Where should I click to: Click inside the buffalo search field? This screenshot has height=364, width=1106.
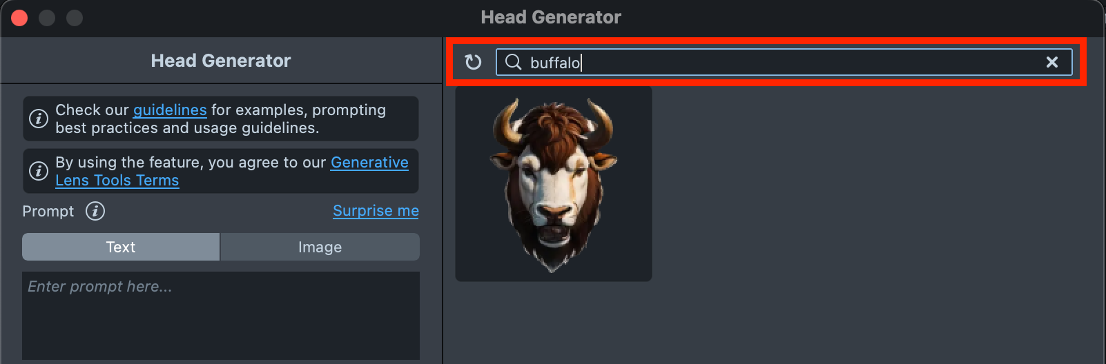click(x=784, y=62)
